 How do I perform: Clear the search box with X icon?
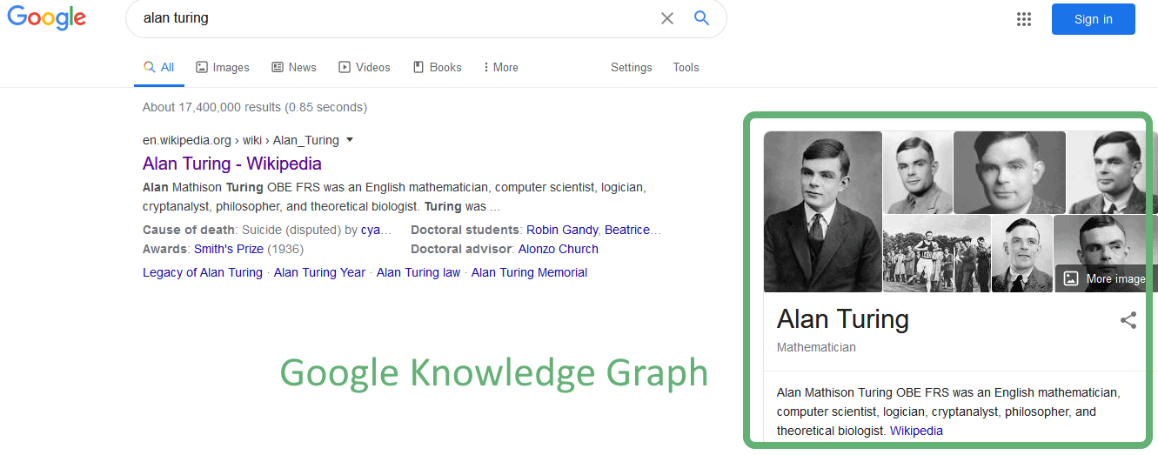[x=667, y=18]
